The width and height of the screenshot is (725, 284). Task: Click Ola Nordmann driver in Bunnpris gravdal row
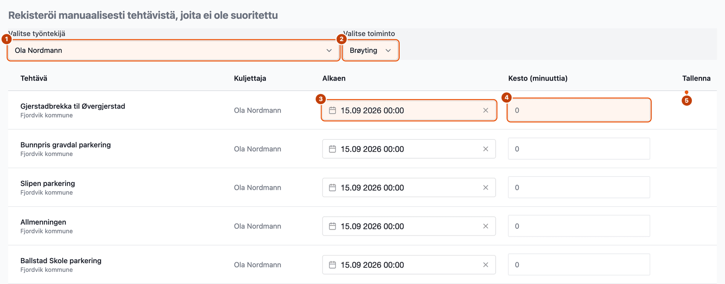coord(257,149)
